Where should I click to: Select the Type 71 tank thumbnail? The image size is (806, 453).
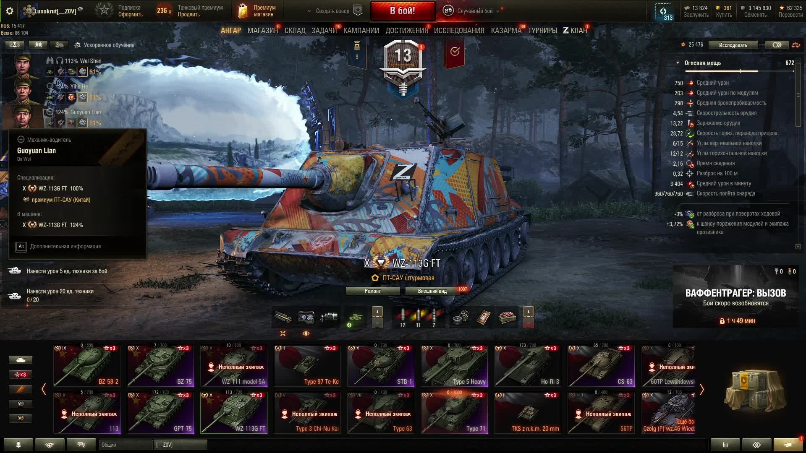point(454,412)
